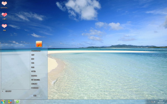Open 帮助和支持 (Help and Support) entry
This screenshot has width=167, height=104.
35,88
